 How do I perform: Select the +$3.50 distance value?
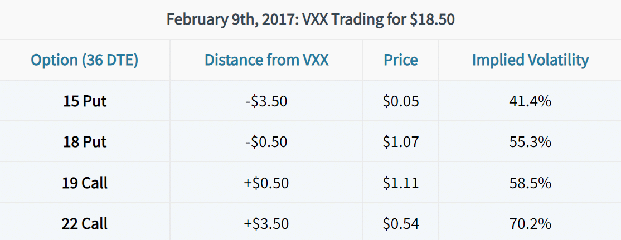266,224
